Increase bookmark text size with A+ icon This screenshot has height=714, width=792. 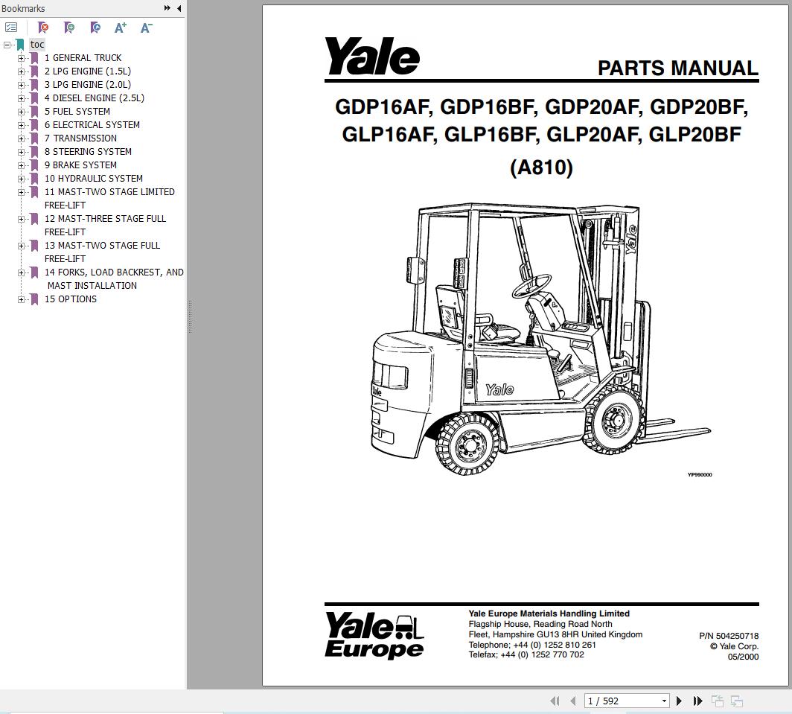click(x=121, y=28)
